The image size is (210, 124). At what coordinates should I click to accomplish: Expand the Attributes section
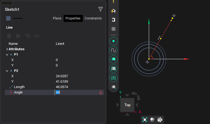[x=7, y=49]
